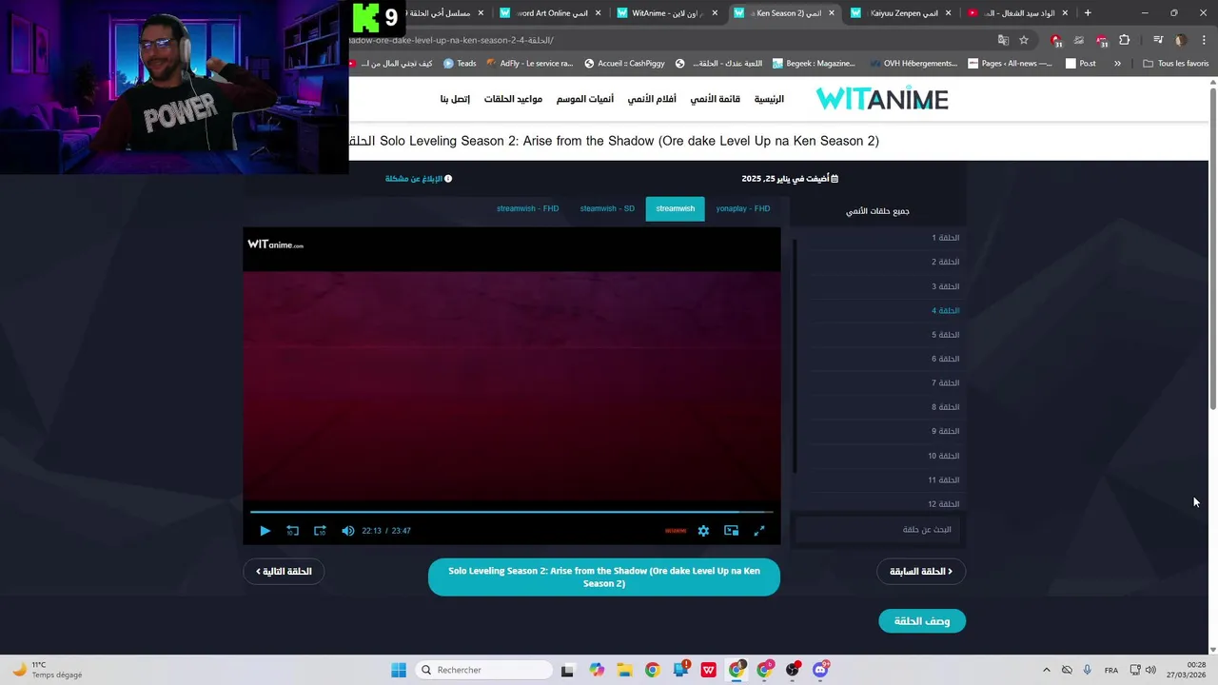Viewport: 1218px width, 685px height.
Task: Open the Discord taskbar icon
Action: [820, 670]
